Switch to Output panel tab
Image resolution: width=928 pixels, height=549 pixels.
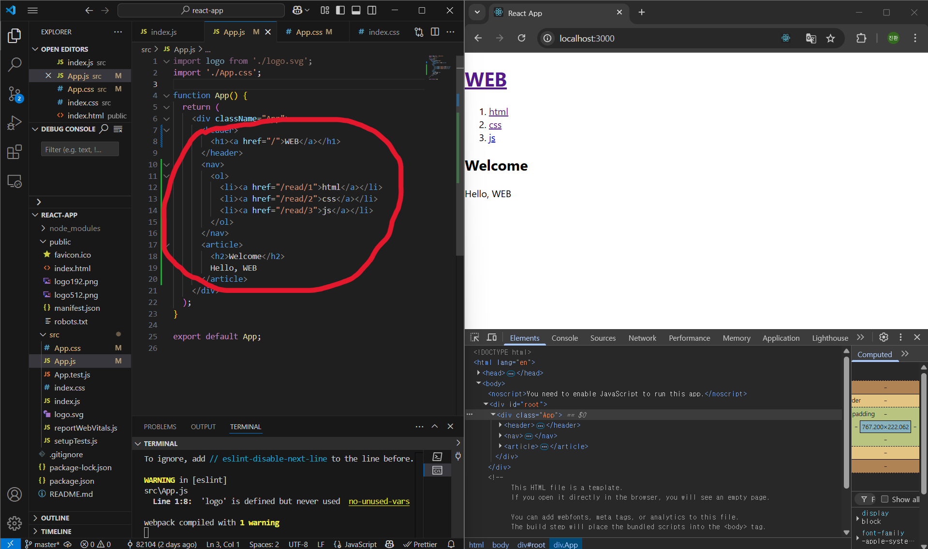203,427
